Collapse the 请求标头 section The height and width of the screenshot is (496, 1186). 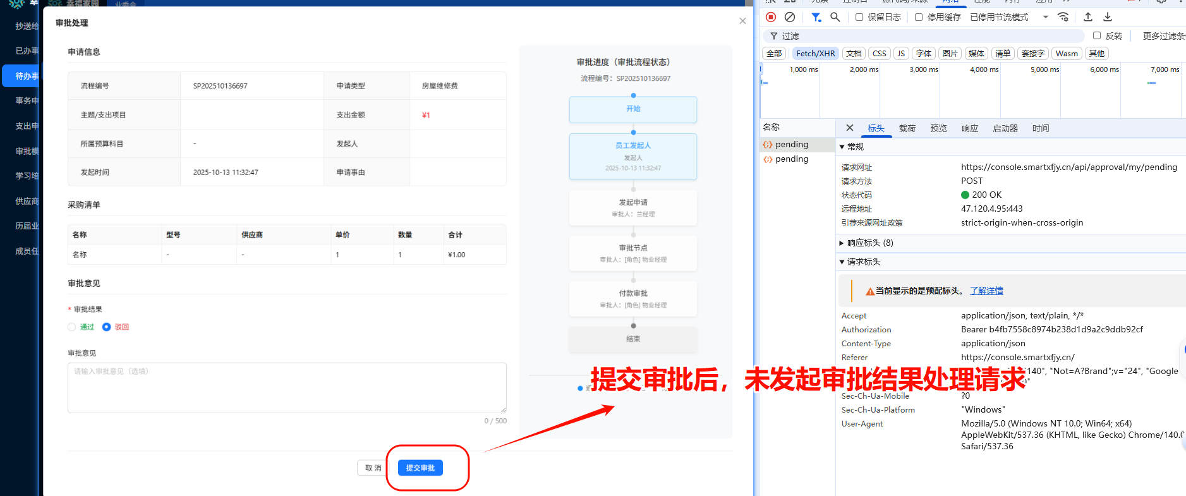[842, 262]
